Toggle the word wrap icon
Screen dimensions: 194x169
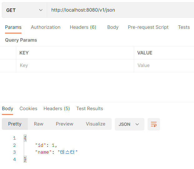pos(154,124)
